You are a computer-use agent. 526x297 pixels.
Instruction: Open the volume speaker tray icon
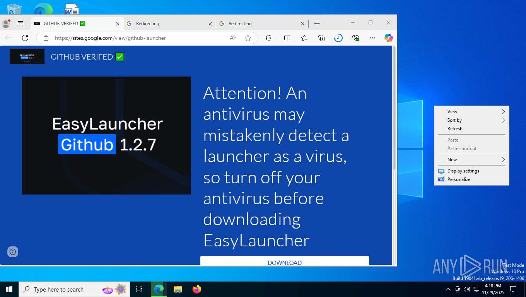tap(467, 289)
